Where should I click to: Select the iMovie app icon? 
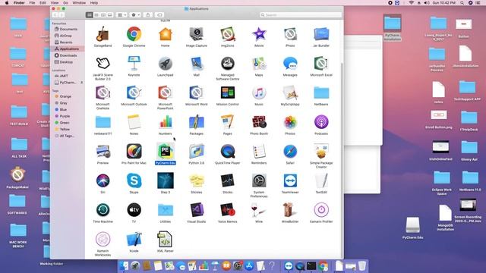(x=259, y=34)
